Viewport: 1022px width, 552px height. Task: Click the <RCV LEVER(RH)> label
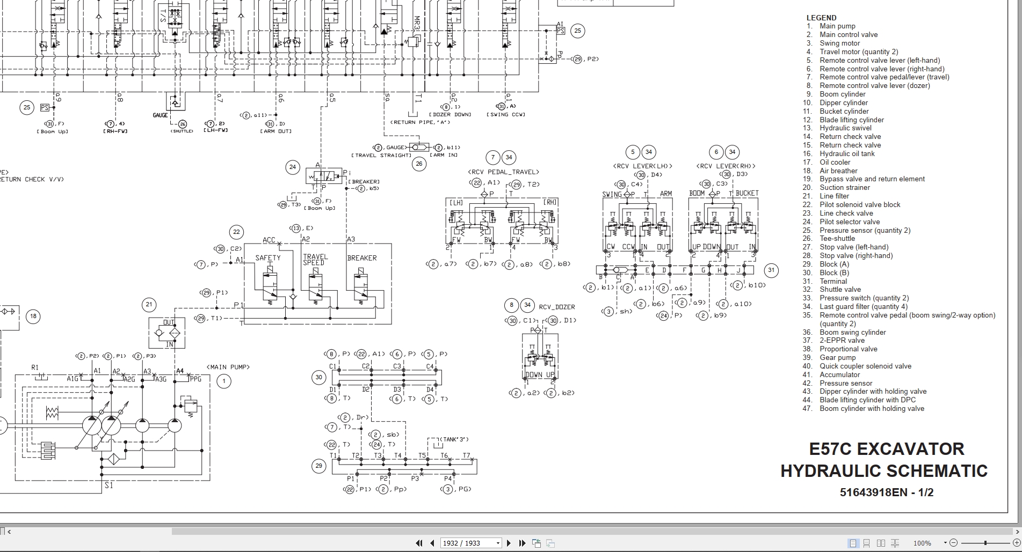tap(726, 166)
